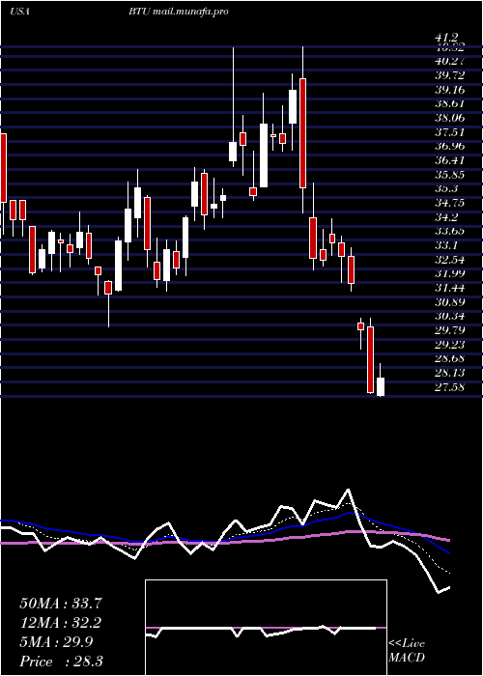483x676 pixels.
Task: Click the 34.75 price axis label
Action: [449, 203]
